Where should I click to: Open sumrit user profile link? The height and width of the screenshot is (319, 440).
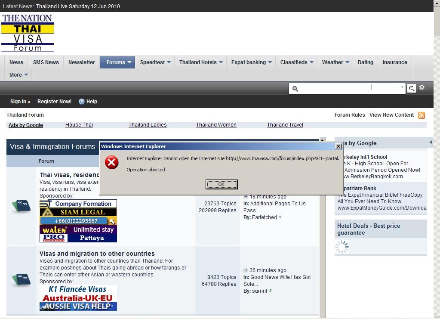259,291
